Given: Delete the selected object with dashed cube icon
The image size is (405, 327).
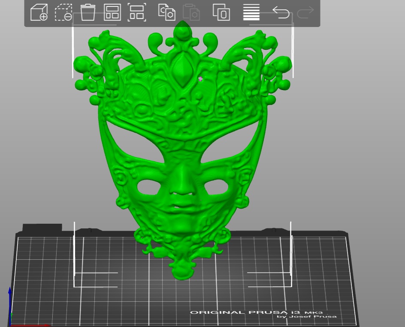Looking at the screenshot, I should tap(63, 12).
